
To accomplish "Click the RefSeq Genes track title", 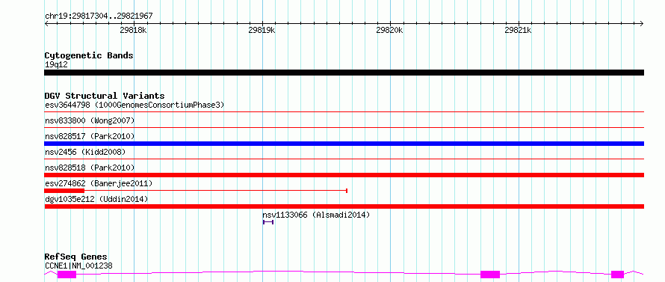I will (76, 257).
